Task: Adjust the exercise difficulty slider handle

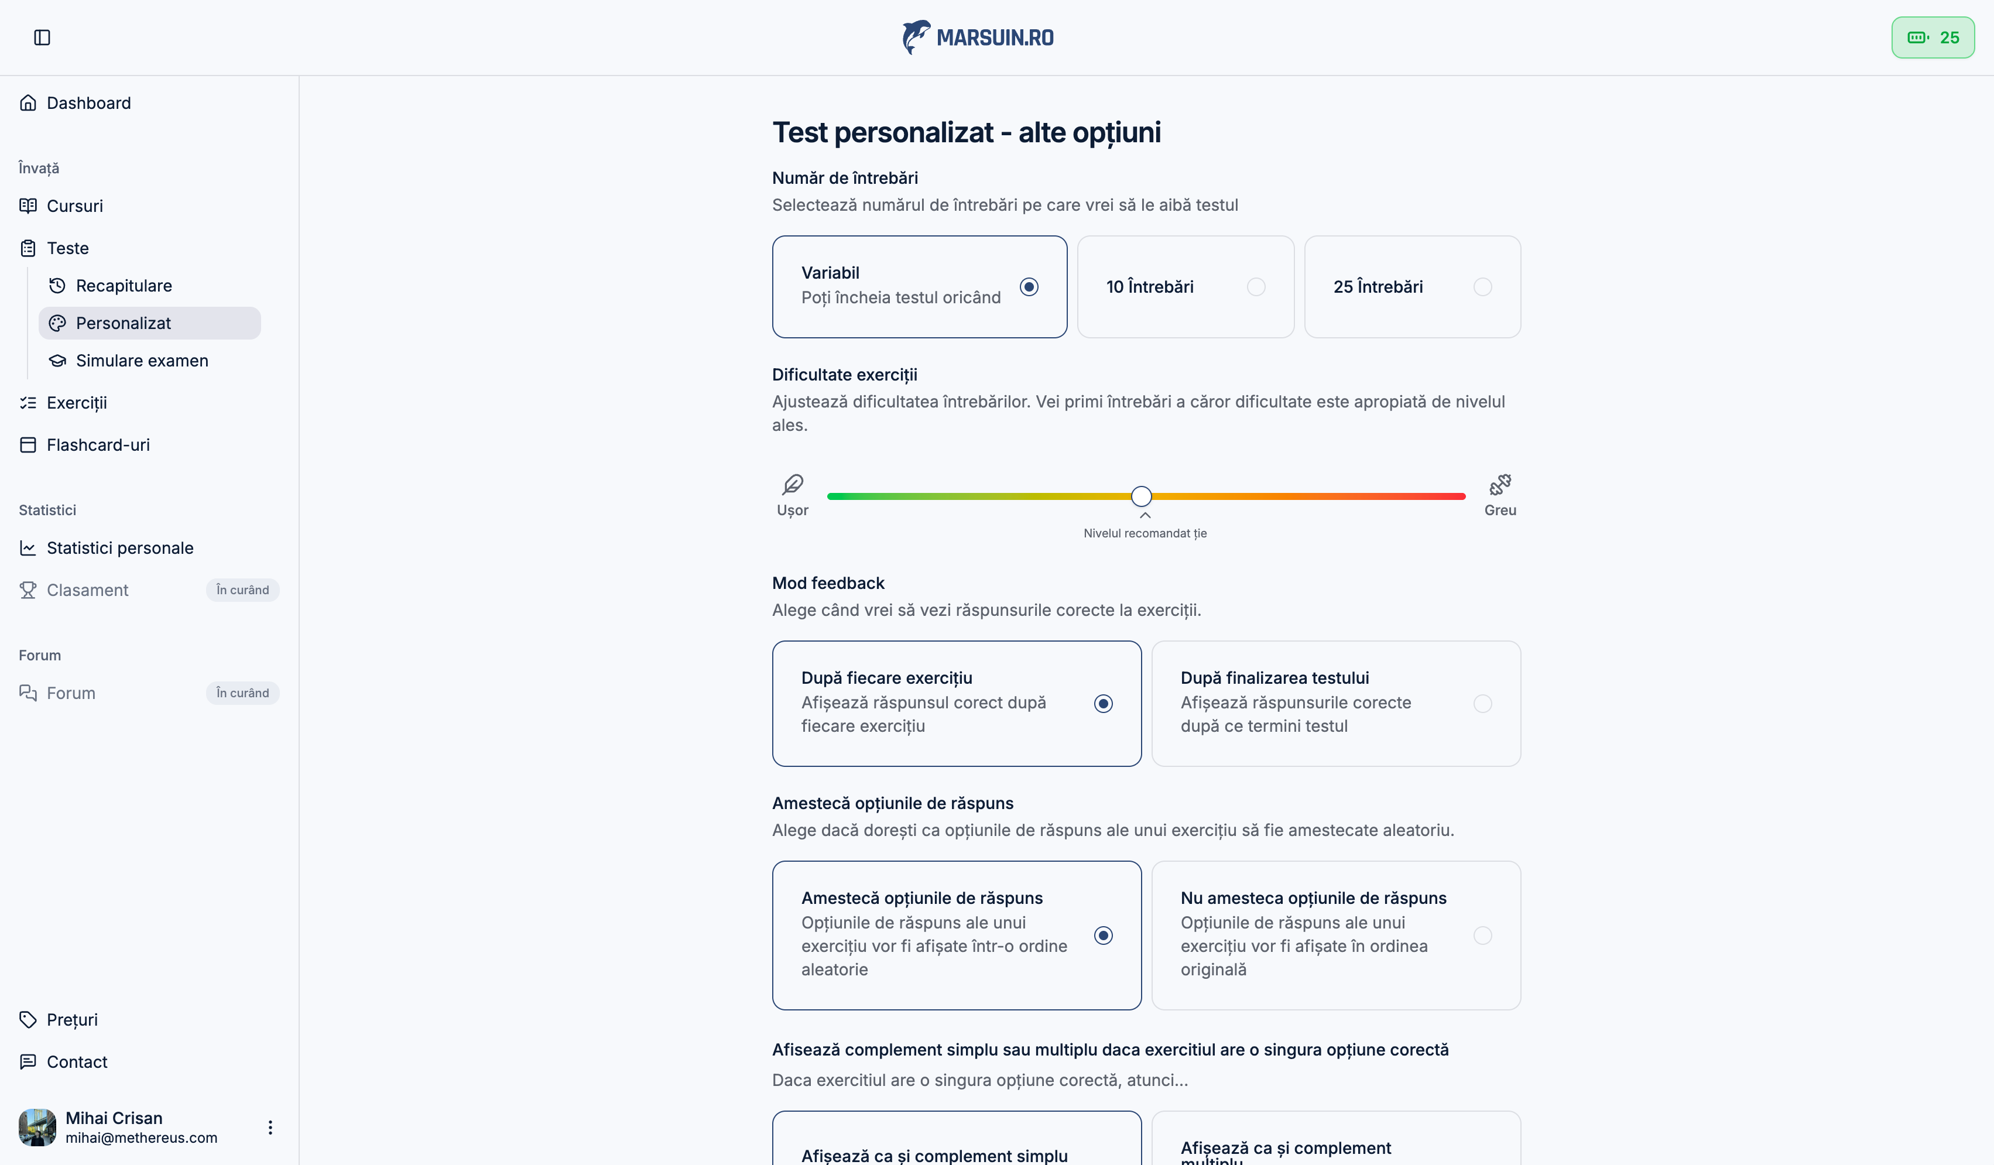Action: point(1141,495)
